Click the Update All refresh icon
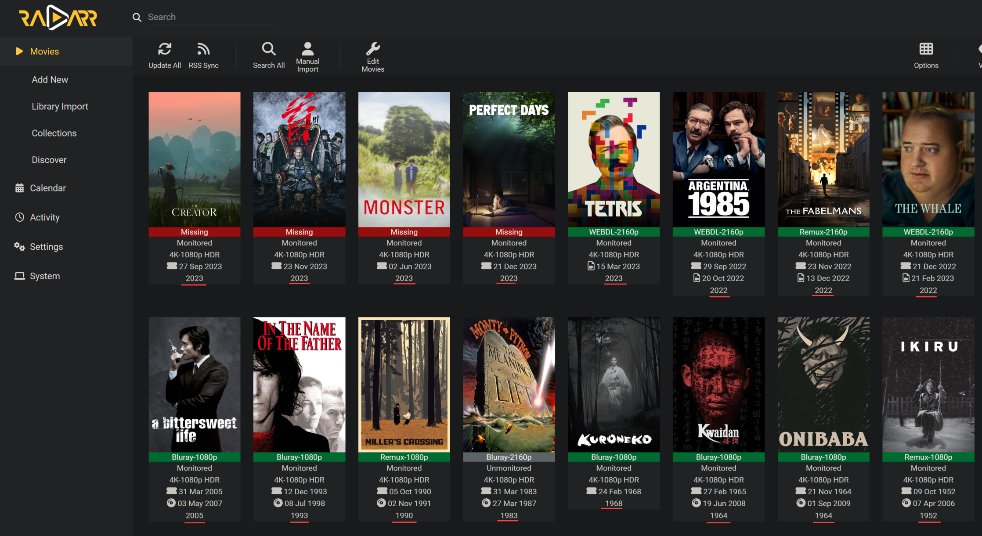The image size is (982, 536). pyautogui.click(x=165, y=49)
